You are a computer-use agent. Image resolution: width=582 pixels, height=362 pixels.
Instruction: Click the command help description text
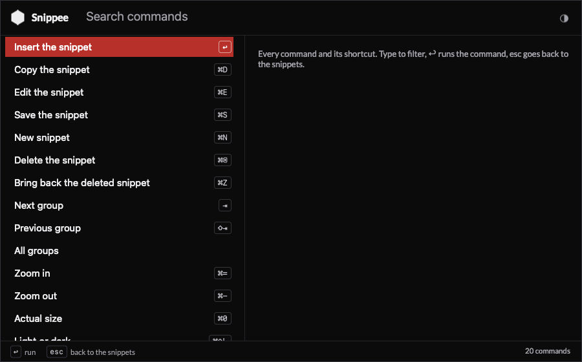[413, 59]
